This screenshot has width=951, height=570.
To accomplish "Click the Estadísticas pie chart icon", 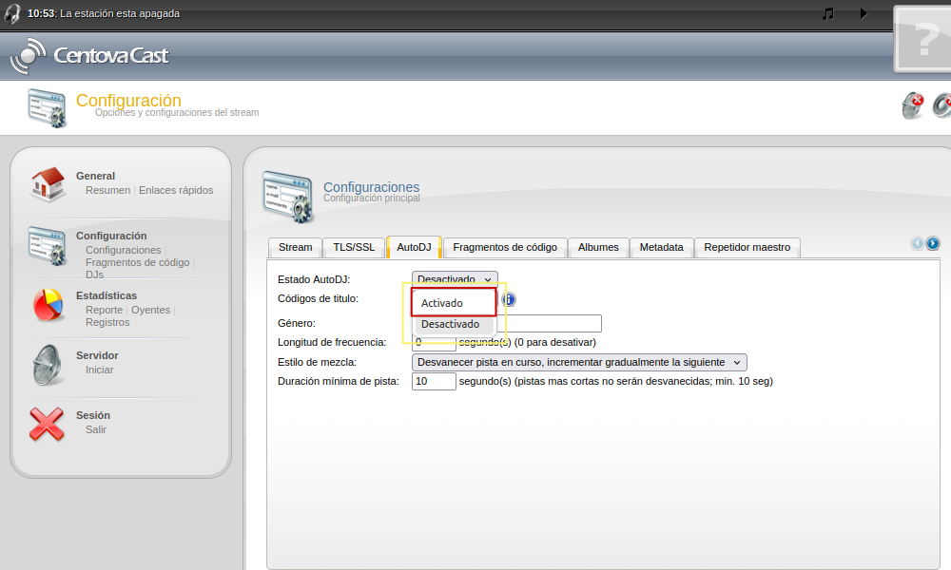I will [x=47, y=305].
